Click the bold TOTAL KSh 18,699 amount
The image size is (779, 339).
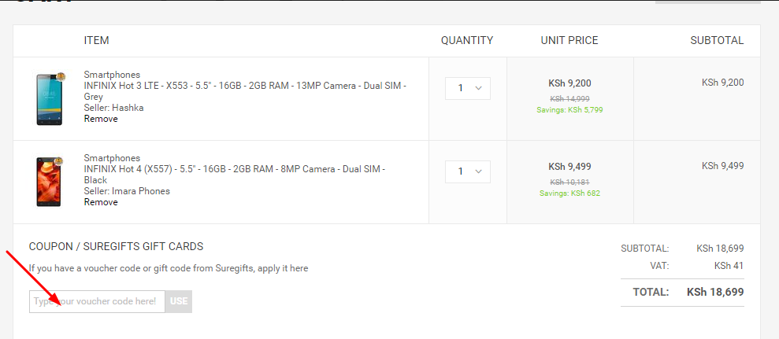click(714, 292)
